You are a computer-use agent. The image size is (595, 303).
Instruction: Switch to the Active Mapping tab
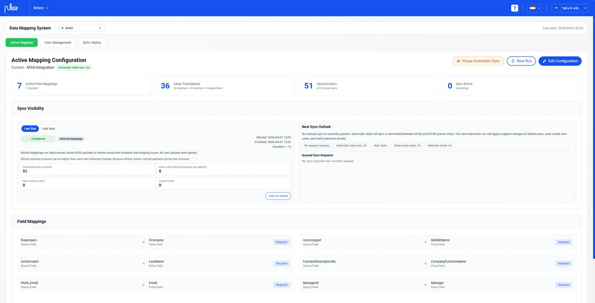pyautogui.click(x=22, y=43)
